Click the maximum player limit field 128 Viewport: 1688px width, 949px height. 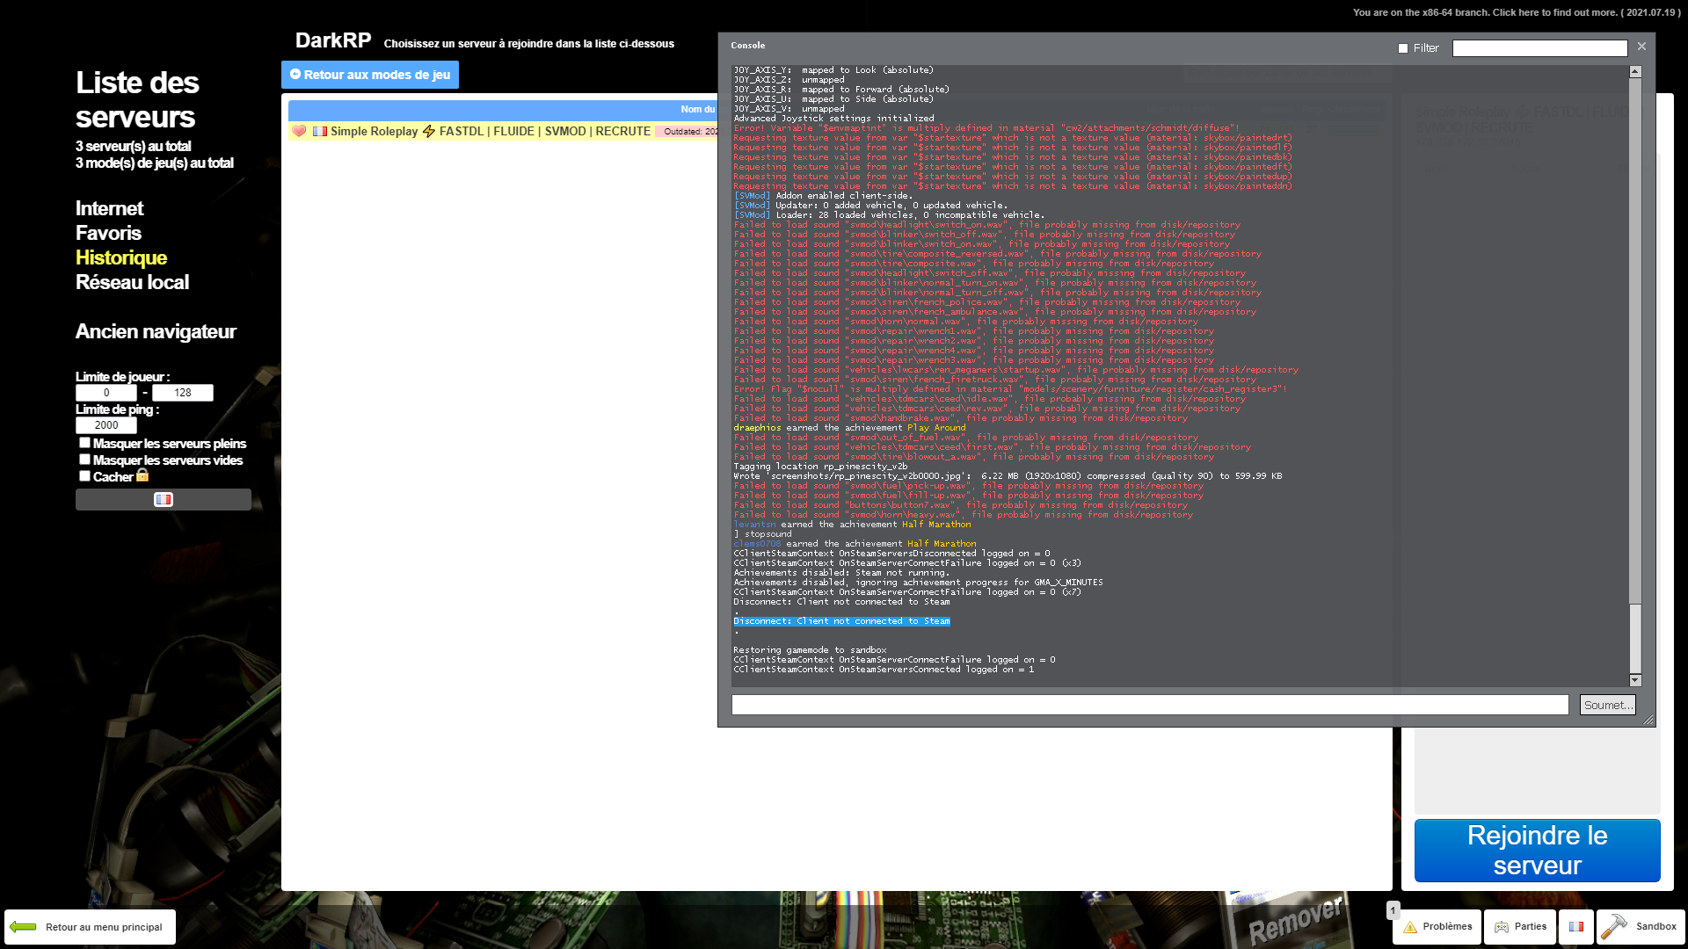(x=183, y=393)
